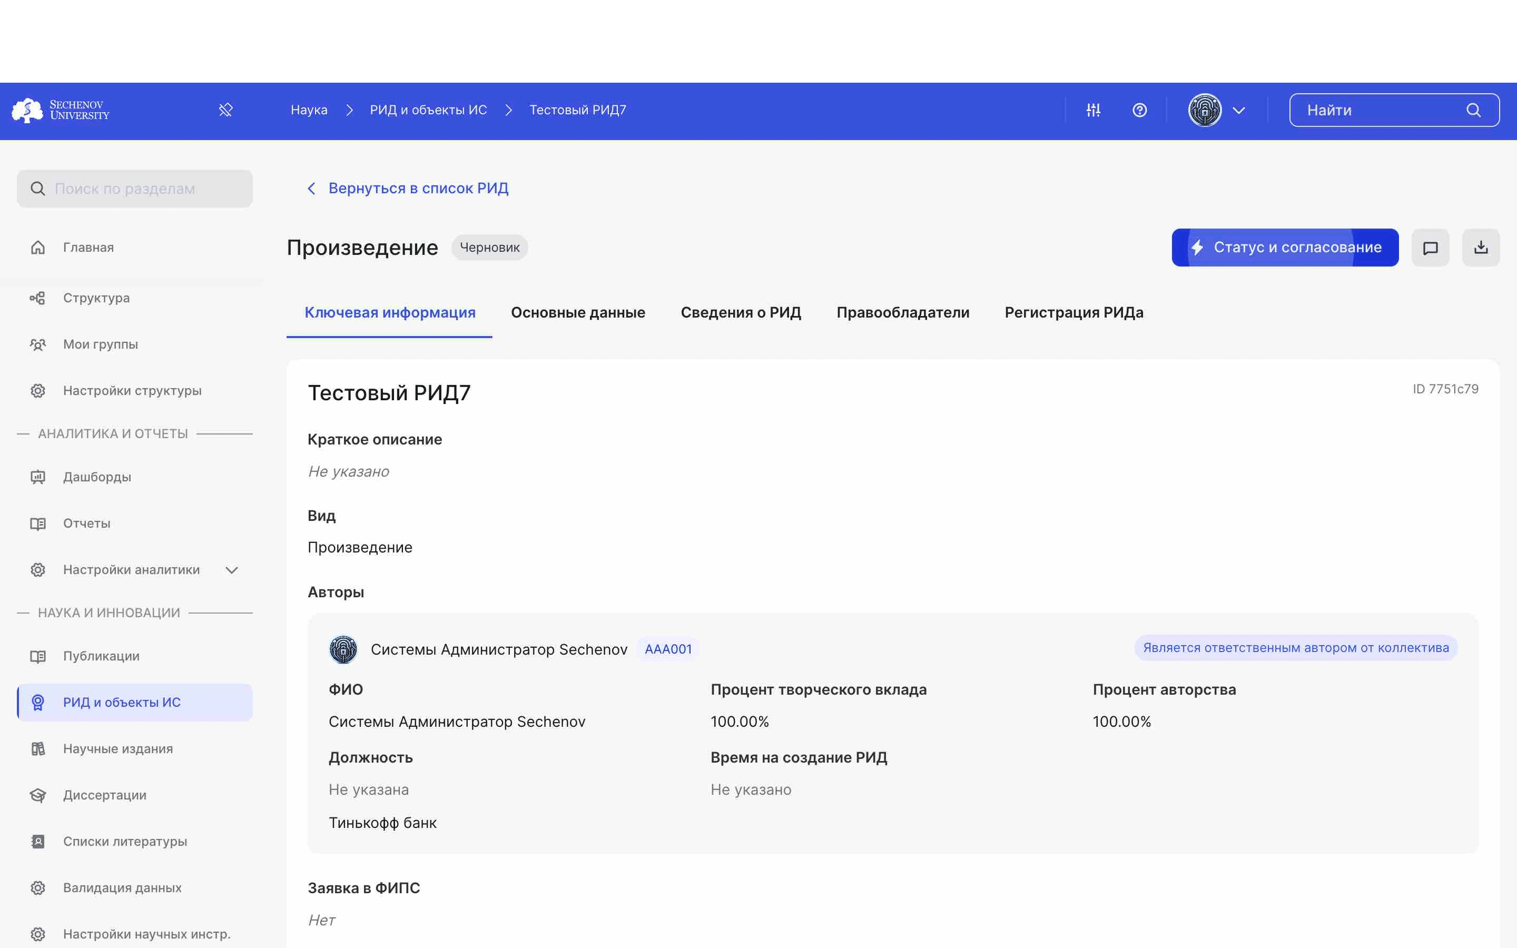Image resolution: width=1517 pixels, height=948 pixels.
Task: Click the Отчеты book icon
Action: coord(37,524)
